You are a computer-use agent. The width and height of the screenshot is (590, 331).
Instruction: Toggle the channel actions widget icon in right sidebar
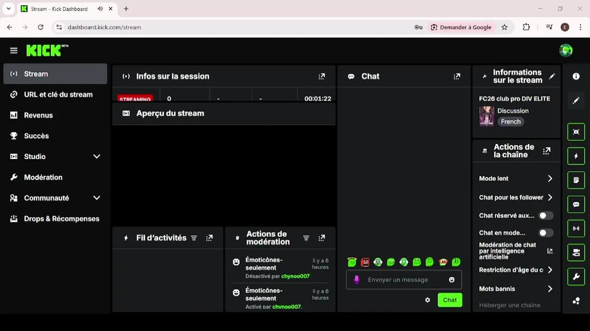click(x=576, y=252)
